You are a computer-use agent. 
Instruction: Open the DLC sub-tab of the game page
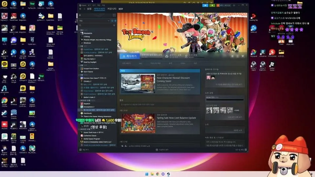point(140,63)
